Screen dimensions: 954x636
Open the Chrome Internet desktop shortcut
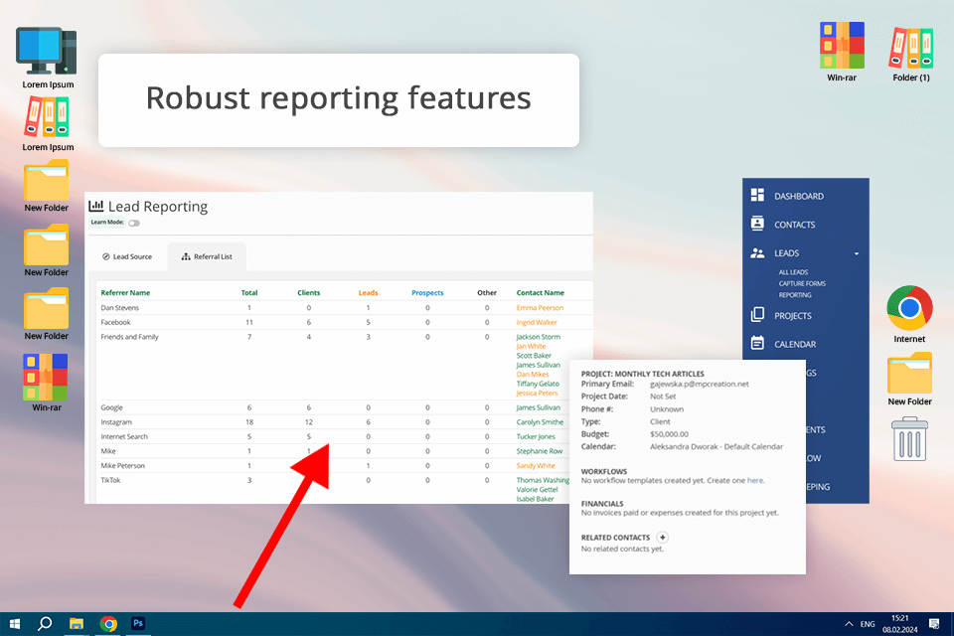[x=909, y=308]
